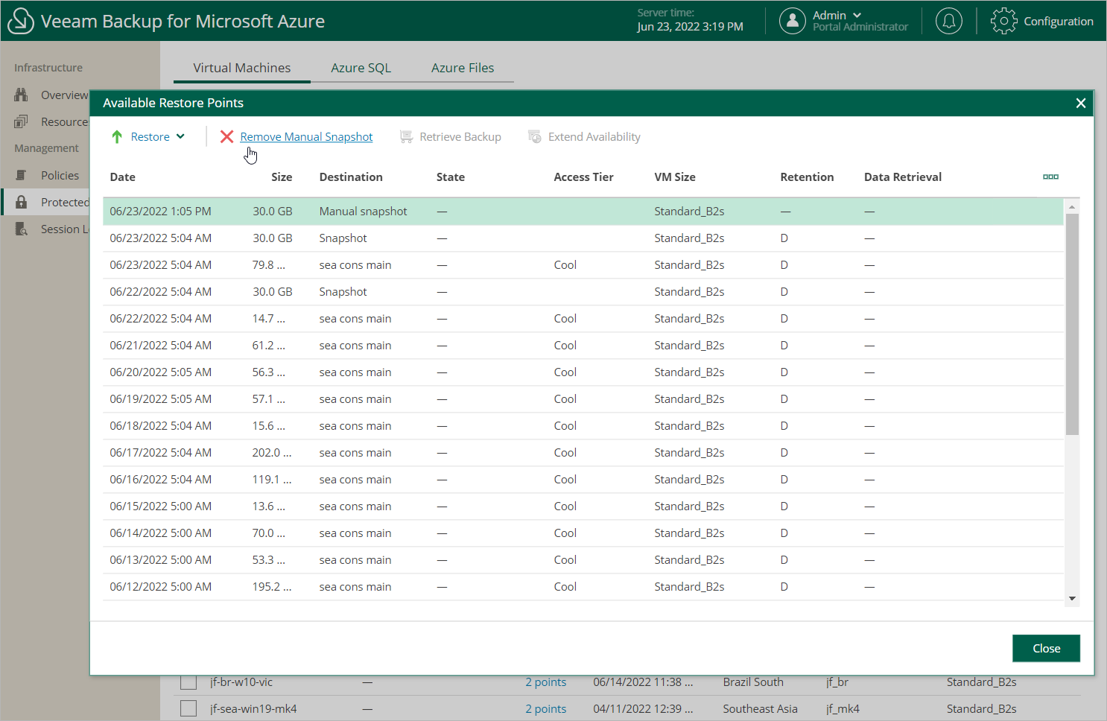This screenshot has height=721, width=1107.
Task: Open the notifications bell icon
Action: coord(949,21)
